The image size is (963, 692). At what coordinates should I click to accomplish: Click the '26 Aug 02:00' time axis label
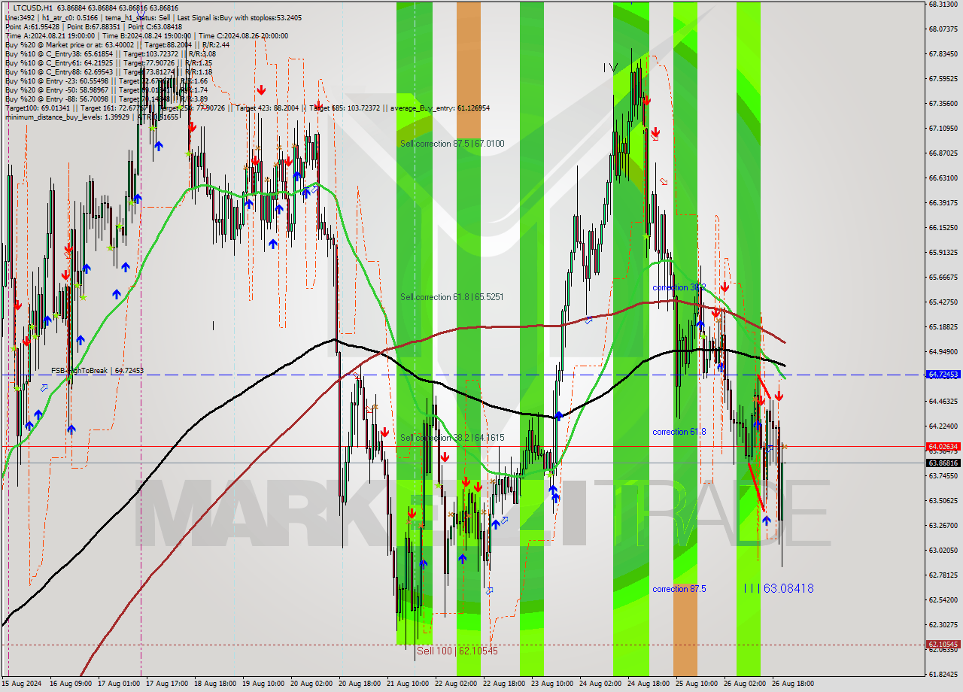746,684
